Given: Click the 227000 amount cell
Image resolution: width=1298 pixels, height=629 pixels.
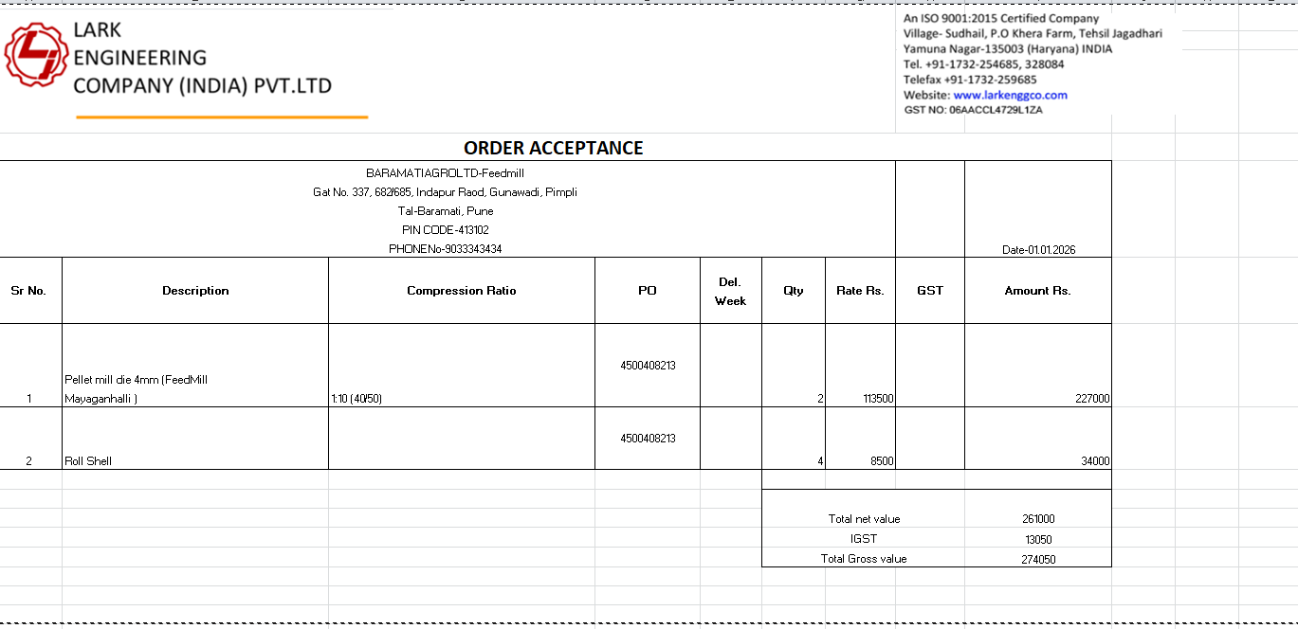Looking at the screenshot, I should [x=1091, y=399].
